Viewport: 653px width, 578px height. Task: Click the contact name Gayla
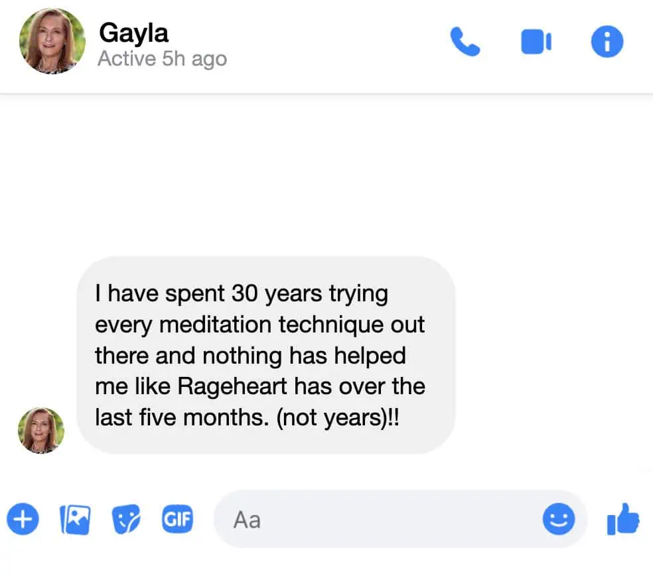(x=133, y=33)
